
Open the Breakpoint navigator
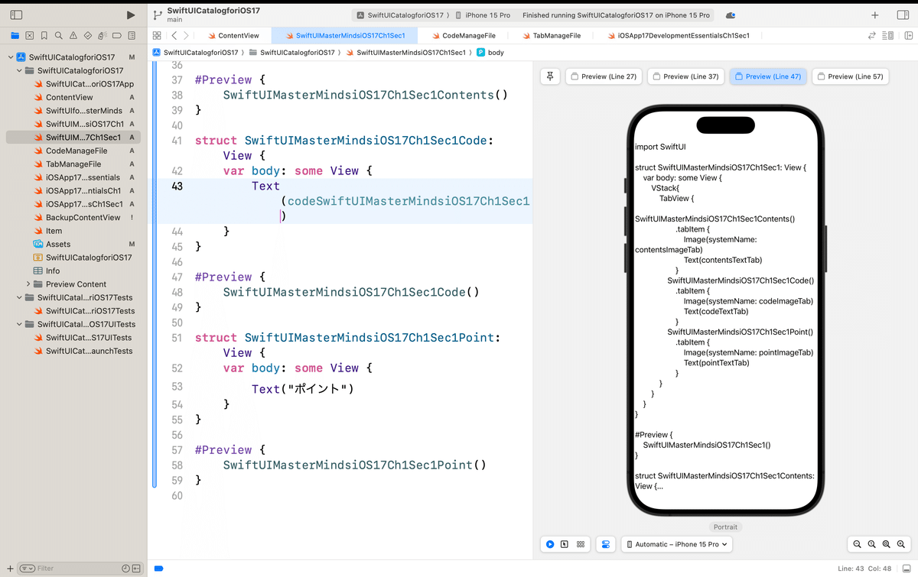(x=117, y=35)
